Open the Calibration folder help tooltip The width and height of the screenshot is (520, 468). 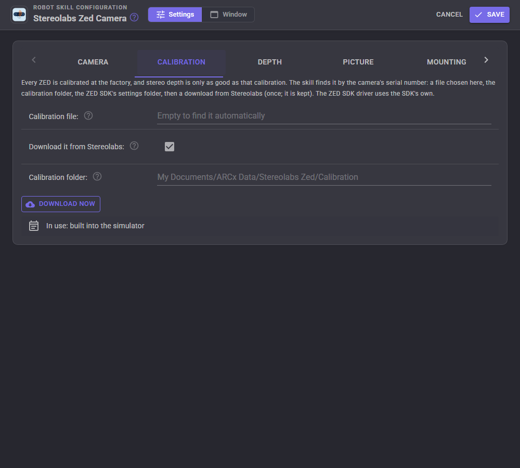(x=97, y=176)
